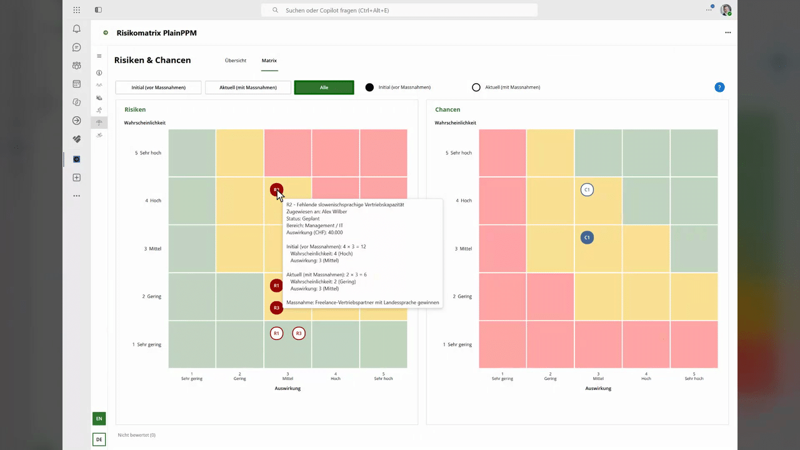Viewport: 800px width, 450px height.
Task: Open app options ellipsis beside Risikomatrix title
Action: pyautogui.click(x=728, y=32)
